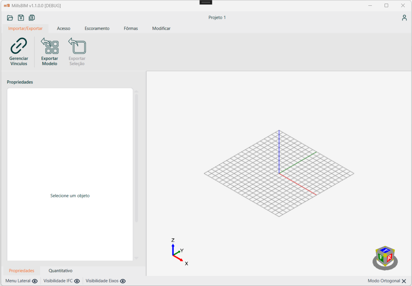Click the save as icon
Viewport: 412px width, 286px height.
[x=32, y=18]
